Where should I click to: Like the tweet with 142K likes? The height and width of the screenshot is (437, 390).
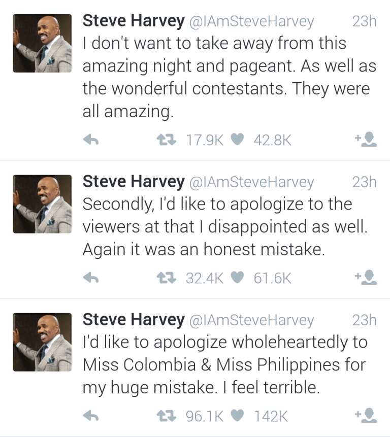pyautogui.click(x=237, y=416)
